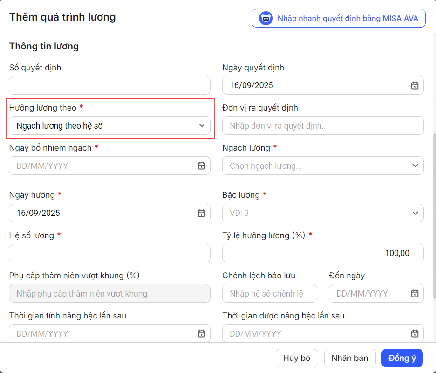Open calendar for Đến ngày field

pos(414,293)
